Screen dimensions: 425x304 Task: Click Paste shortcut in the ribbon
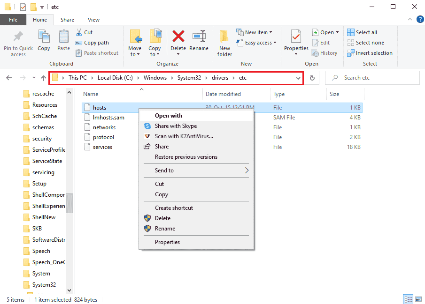click(97, 53)
